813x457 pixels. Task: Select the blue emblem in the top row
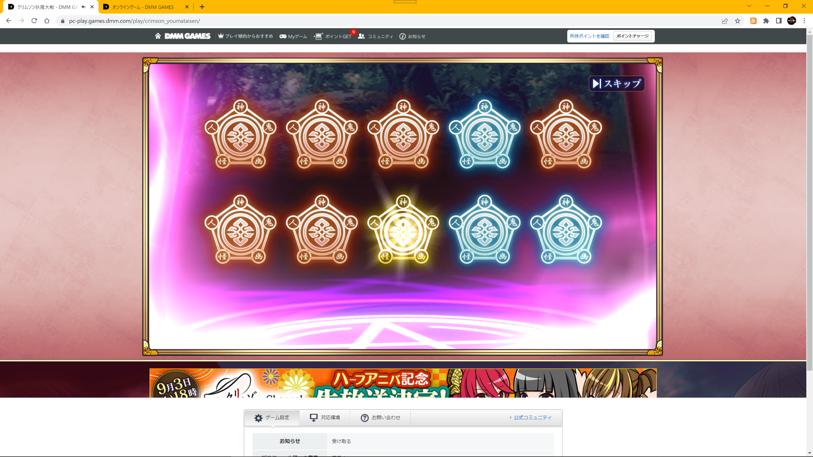[485, 134]
